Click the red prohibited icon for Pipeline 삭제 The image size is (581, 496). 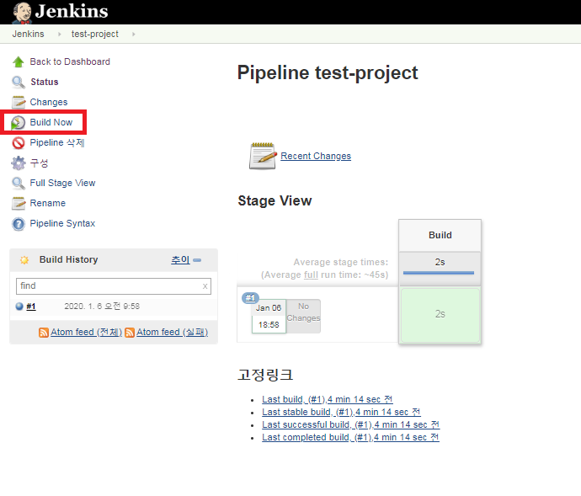click(x=19, y=142)
